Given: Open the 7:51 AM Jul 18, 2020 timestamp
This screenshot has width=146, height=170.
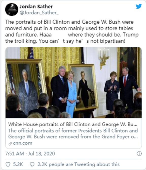Looking at the screenshot, I should (x=30, y=154).
